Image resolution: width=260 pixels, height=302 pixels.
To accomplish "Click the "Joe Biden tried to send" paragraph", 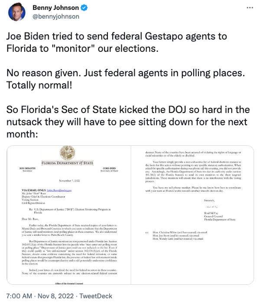I will [x=117, y=42].
